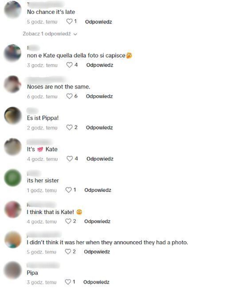Click Odpowiedz under the 'Pipa' comment
251x288 pixels.
pyautogui.click(x=96, y=282)
